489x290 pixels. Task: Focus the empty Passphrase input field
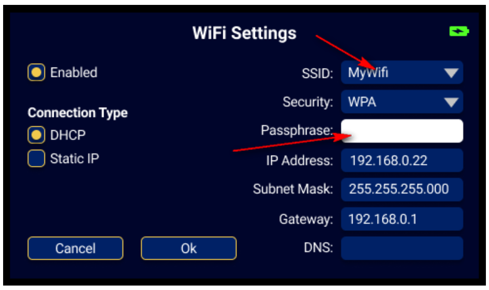(x=402, y=131)
